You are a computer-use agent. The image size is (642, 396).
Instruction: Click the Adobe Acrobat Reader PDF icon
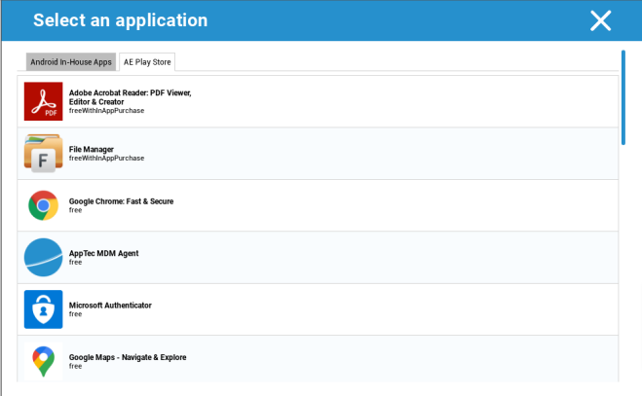[43, 101]
